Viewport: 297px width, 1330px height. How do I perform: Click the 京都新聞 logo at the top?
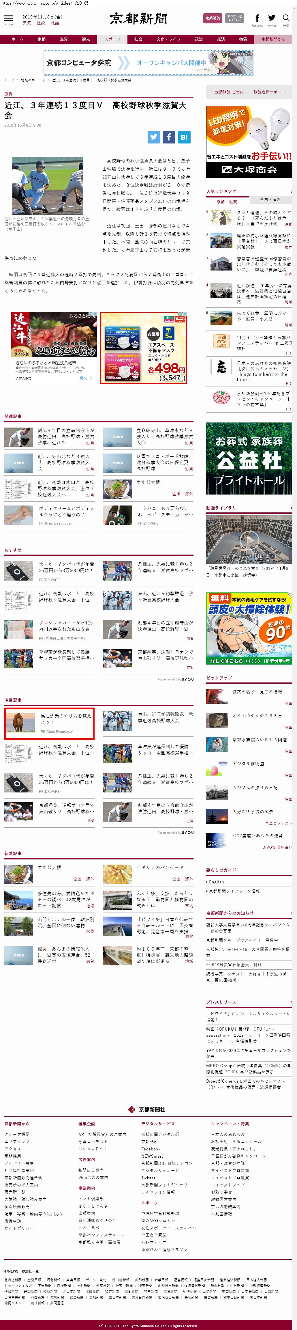[138, 18]
